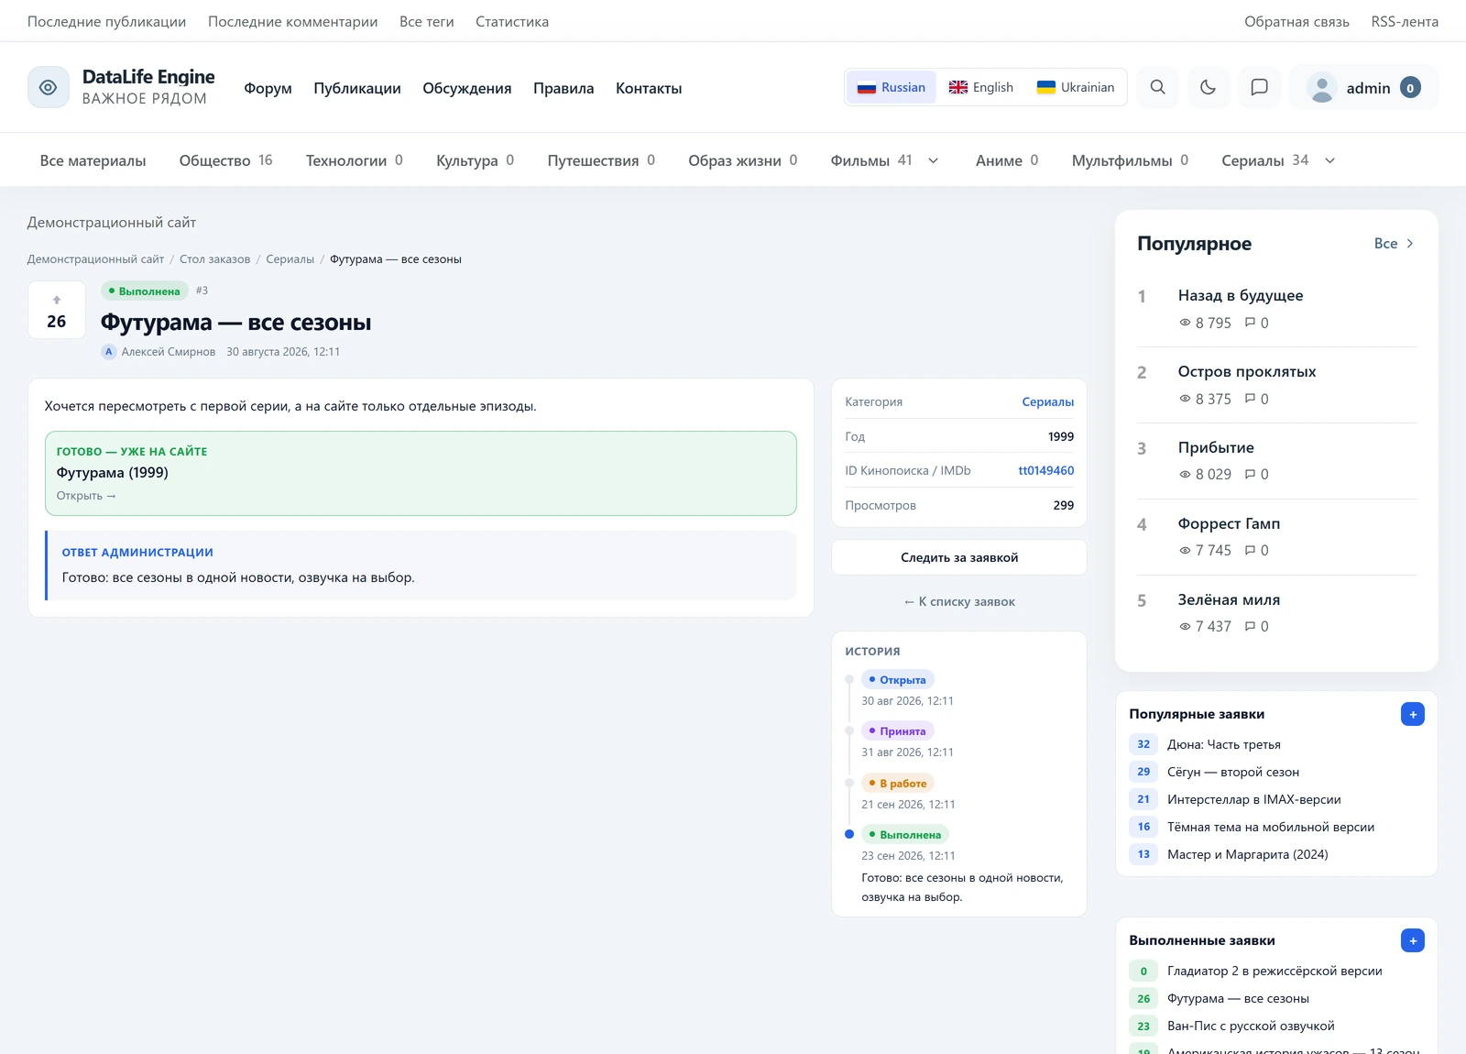Open request Дюна: Часть третья
The width and height of the screenshot is (1466, 1054).
[1224, 744]
